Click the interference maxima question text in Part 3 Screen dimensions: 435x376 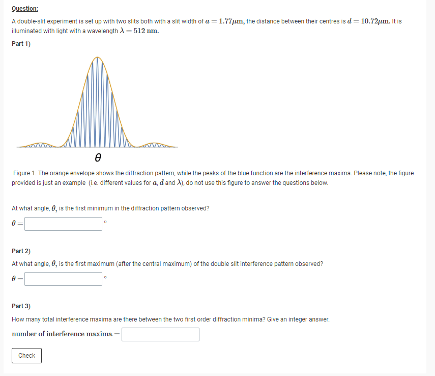pyautogui.click(x=170, y=319)
